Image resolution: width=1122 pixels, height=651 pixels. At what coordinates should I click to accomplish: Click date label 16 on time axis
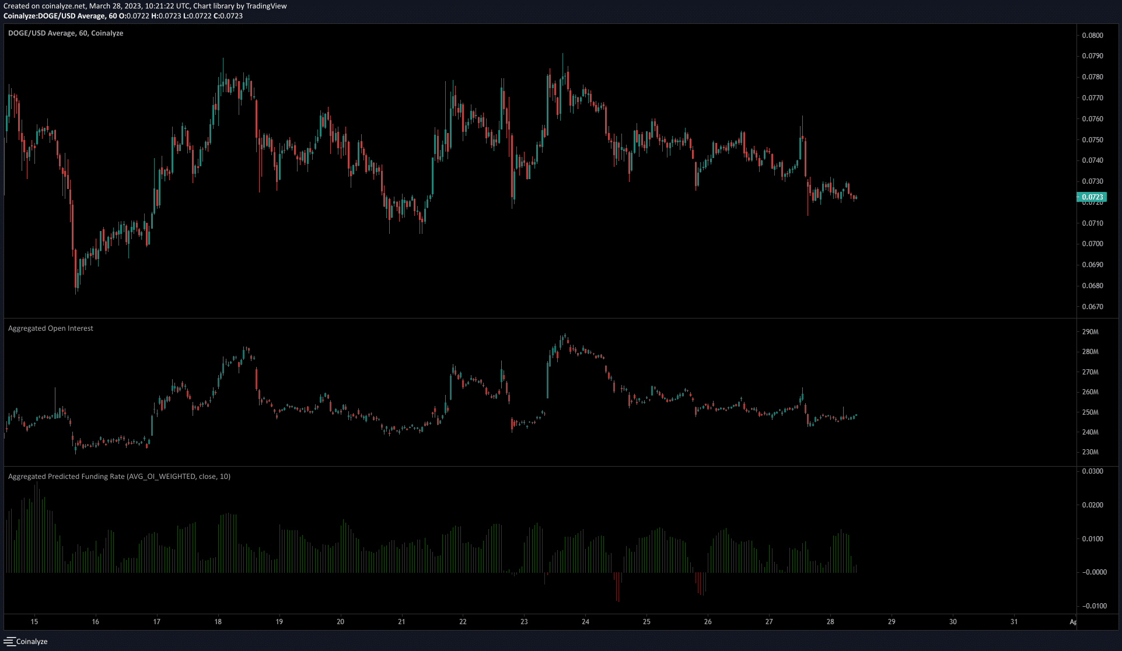pyautogui.click(x=96, y=622)
